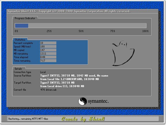The height and width of the screenshot is (125, 166).
Task: Click the Time remaining label
Action: 22,61
